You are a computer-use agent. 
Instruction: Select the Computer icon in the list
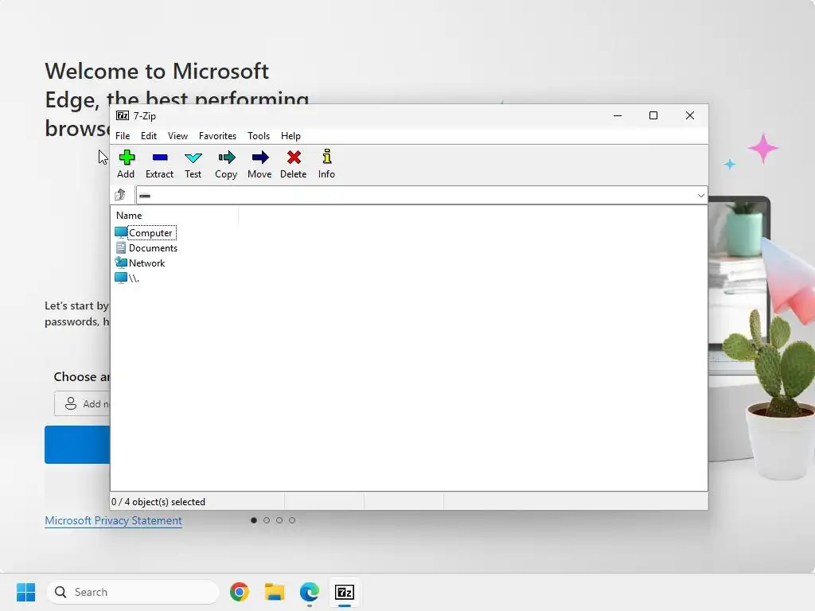[x=121, y=232]
